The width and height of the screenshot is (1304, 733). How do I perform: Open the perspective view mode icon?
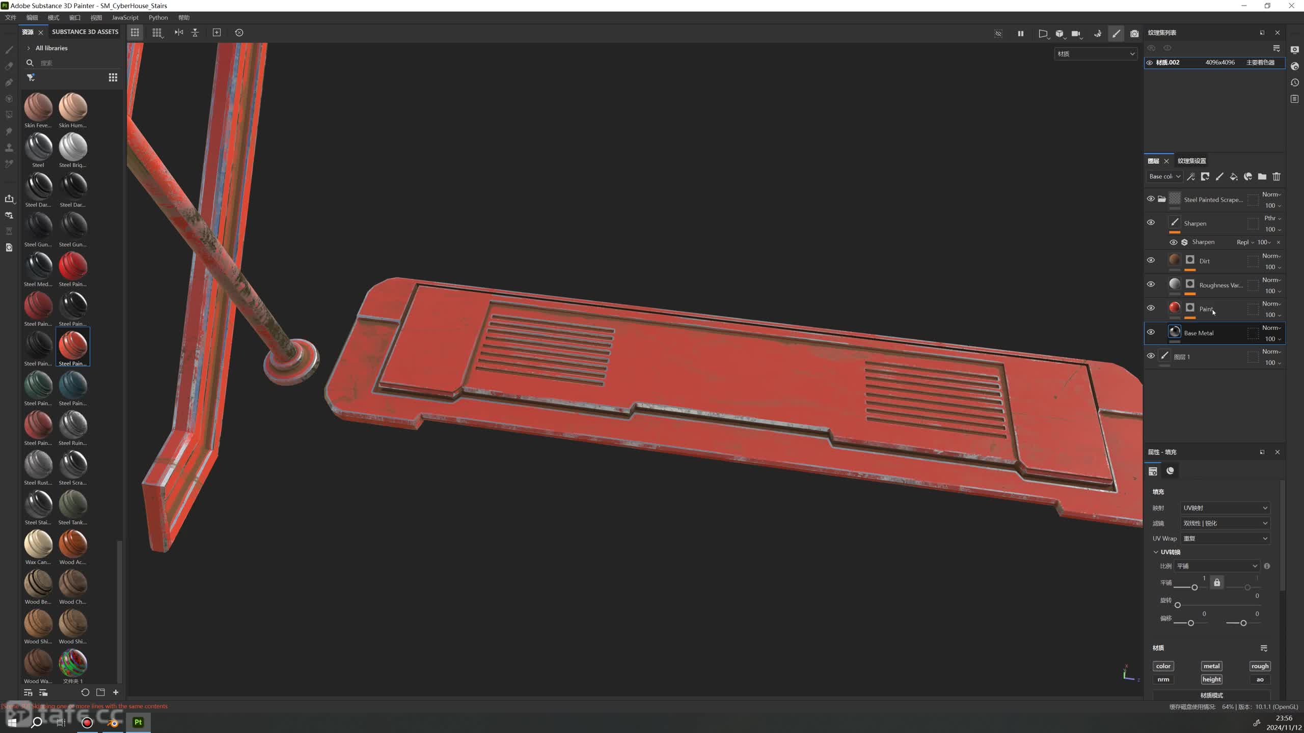coord(1043,34)
